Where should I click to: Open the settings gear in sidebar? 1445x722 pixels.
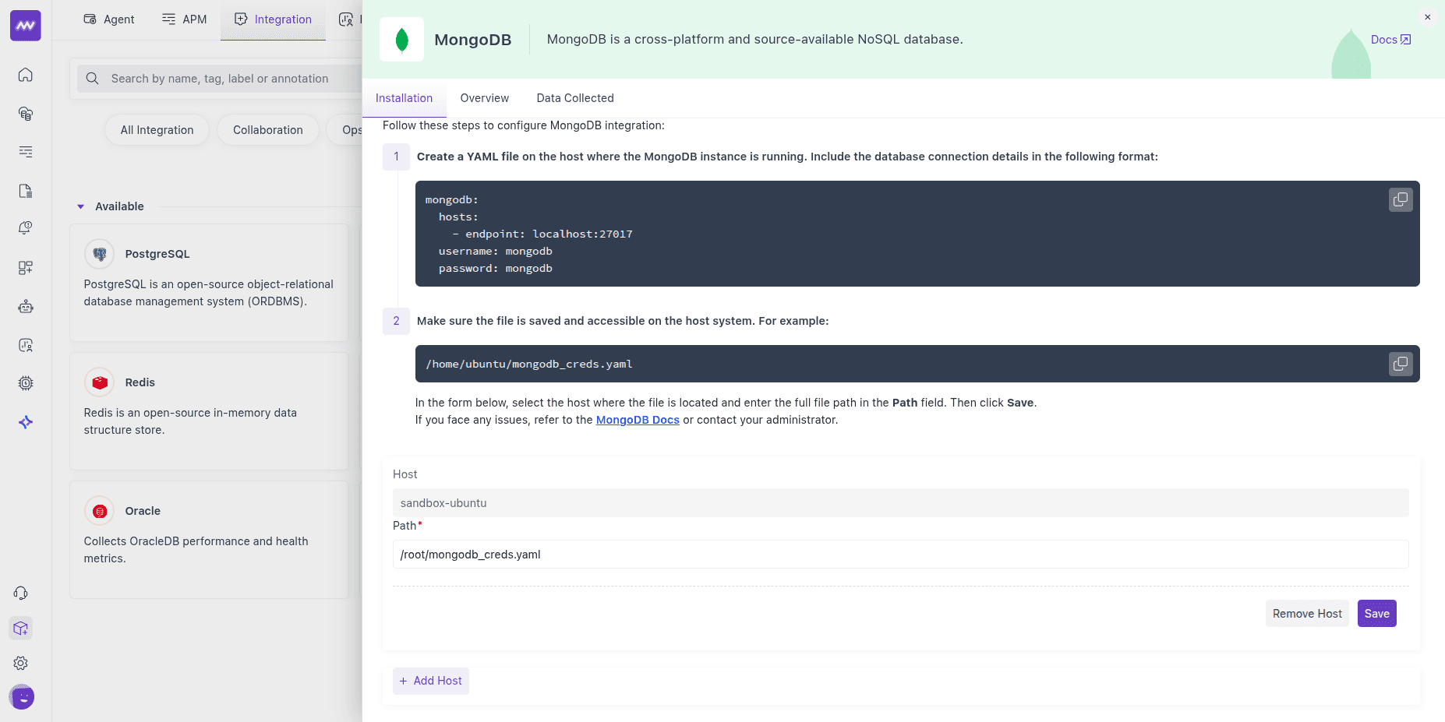[x=20, y=663]
